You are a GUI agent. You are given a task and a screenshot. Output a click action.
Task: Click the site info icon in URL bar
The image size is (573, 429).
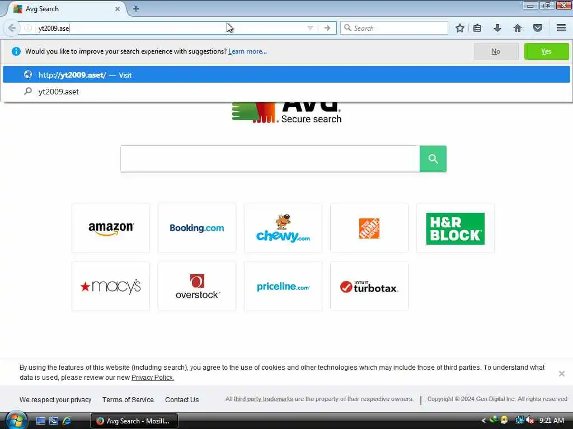click(28, 28)
